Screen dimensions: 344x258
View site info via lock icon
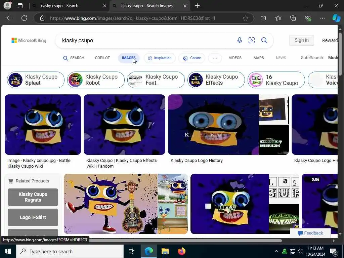point(42,18)
